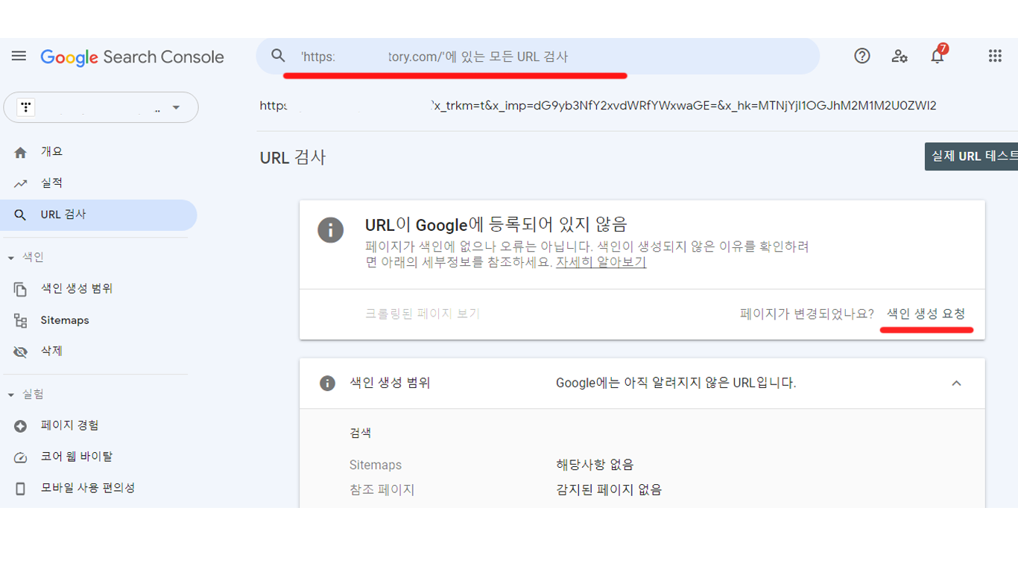
Task: Click the home icon next to 개요
Action: [x=21, y=152]
